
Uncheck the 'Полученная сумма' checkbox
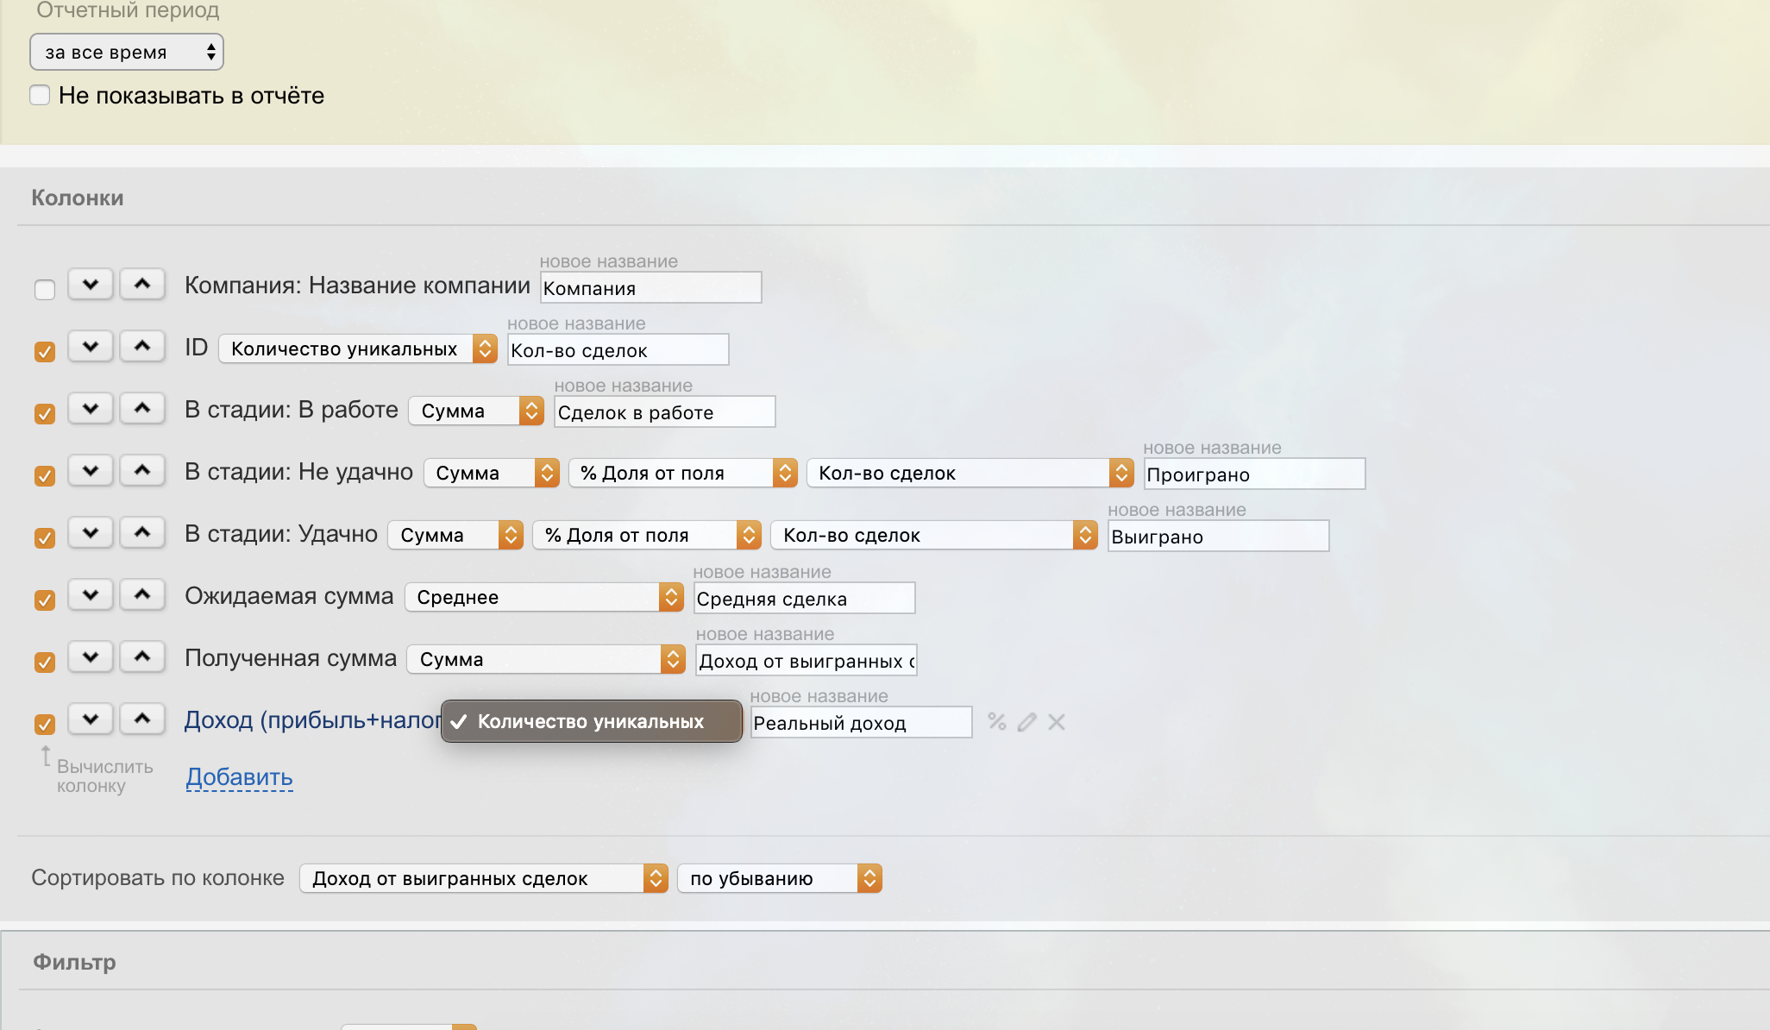(45, 663)
